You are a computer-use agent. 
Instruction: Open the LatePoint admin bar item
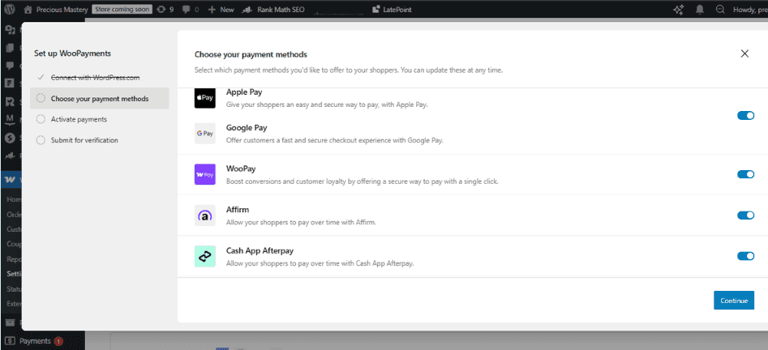pos(392,9)
